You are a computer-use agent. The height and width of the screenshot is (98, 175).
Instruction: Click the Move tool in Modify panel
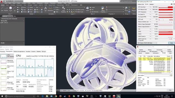tap(24, 7)
